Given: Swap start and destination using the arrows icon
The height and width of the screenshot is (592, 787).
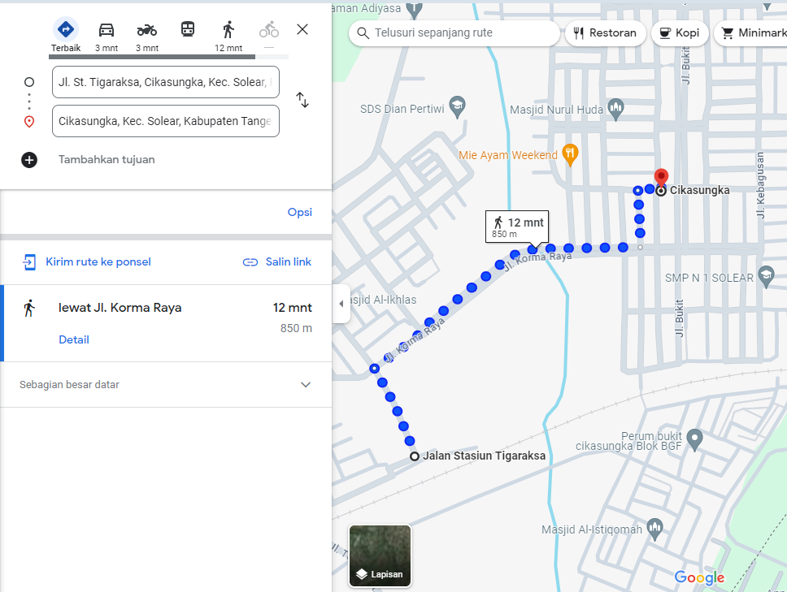Looking at the screenshot, I should [x=302, y=100].
